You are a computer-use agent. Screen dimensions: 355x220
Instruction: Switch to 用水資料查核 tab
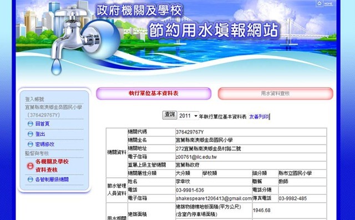(275, 94)
